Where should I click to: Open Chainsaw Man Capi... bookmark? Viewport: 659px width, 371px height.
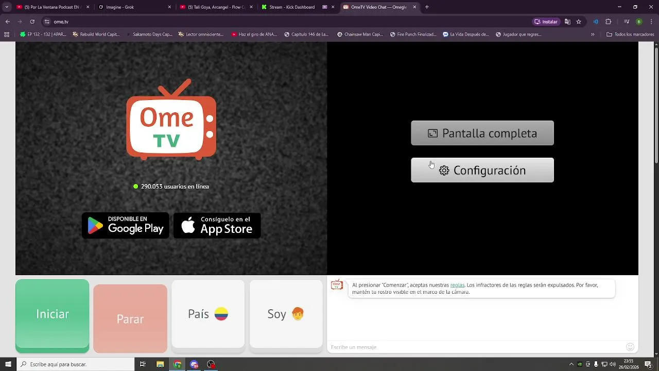tap(360, 35)
